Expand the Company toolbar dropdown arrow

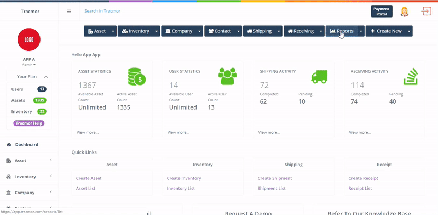[x=200, y=31]
